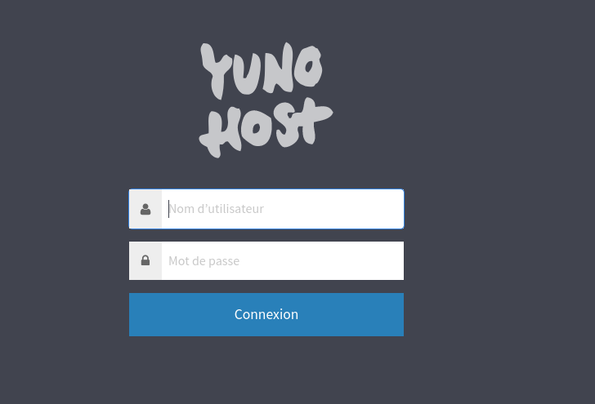Click the word "Yuno" in the logo
This screenshot has height=404, width=595.
[262, 70]
